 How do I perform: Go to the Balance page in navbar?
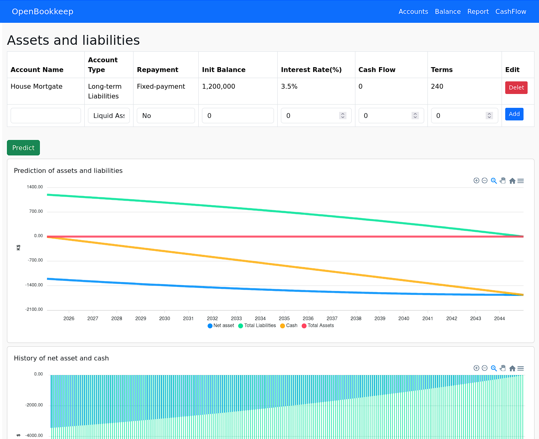(x=447, y=11)
